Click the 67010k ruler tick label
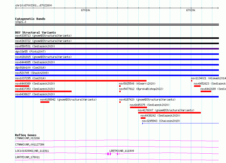Viewport: 226px width, 163px height. tap(86, 10)
